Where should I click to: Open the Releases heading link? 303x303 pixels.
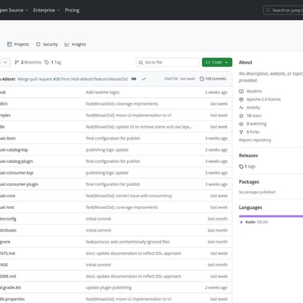click(x=249, y=155)
